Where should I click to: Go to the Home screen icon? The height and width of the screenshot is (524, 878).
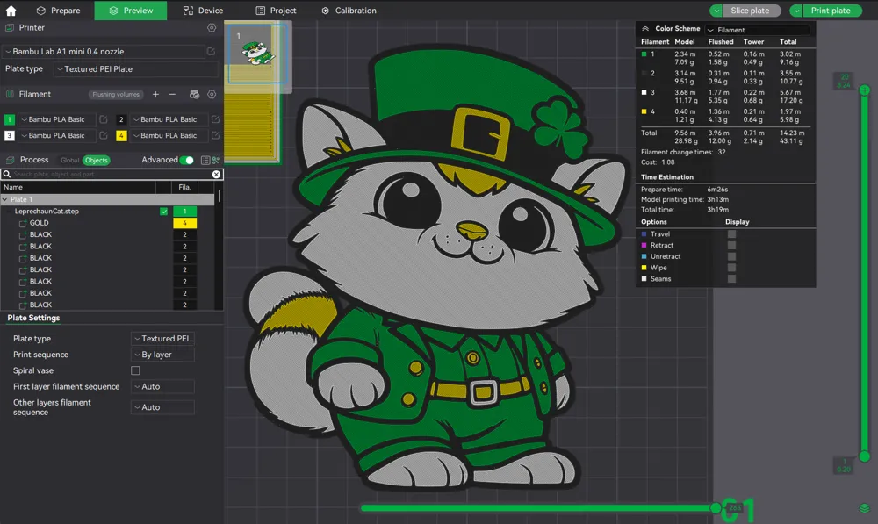11,10
